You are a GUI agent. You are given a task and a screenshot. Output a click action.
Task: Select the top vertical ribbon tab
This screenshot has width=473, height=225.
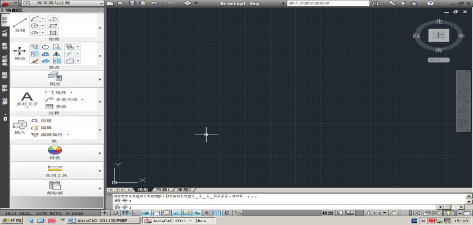pyautogui.click(x=5, y=20)
